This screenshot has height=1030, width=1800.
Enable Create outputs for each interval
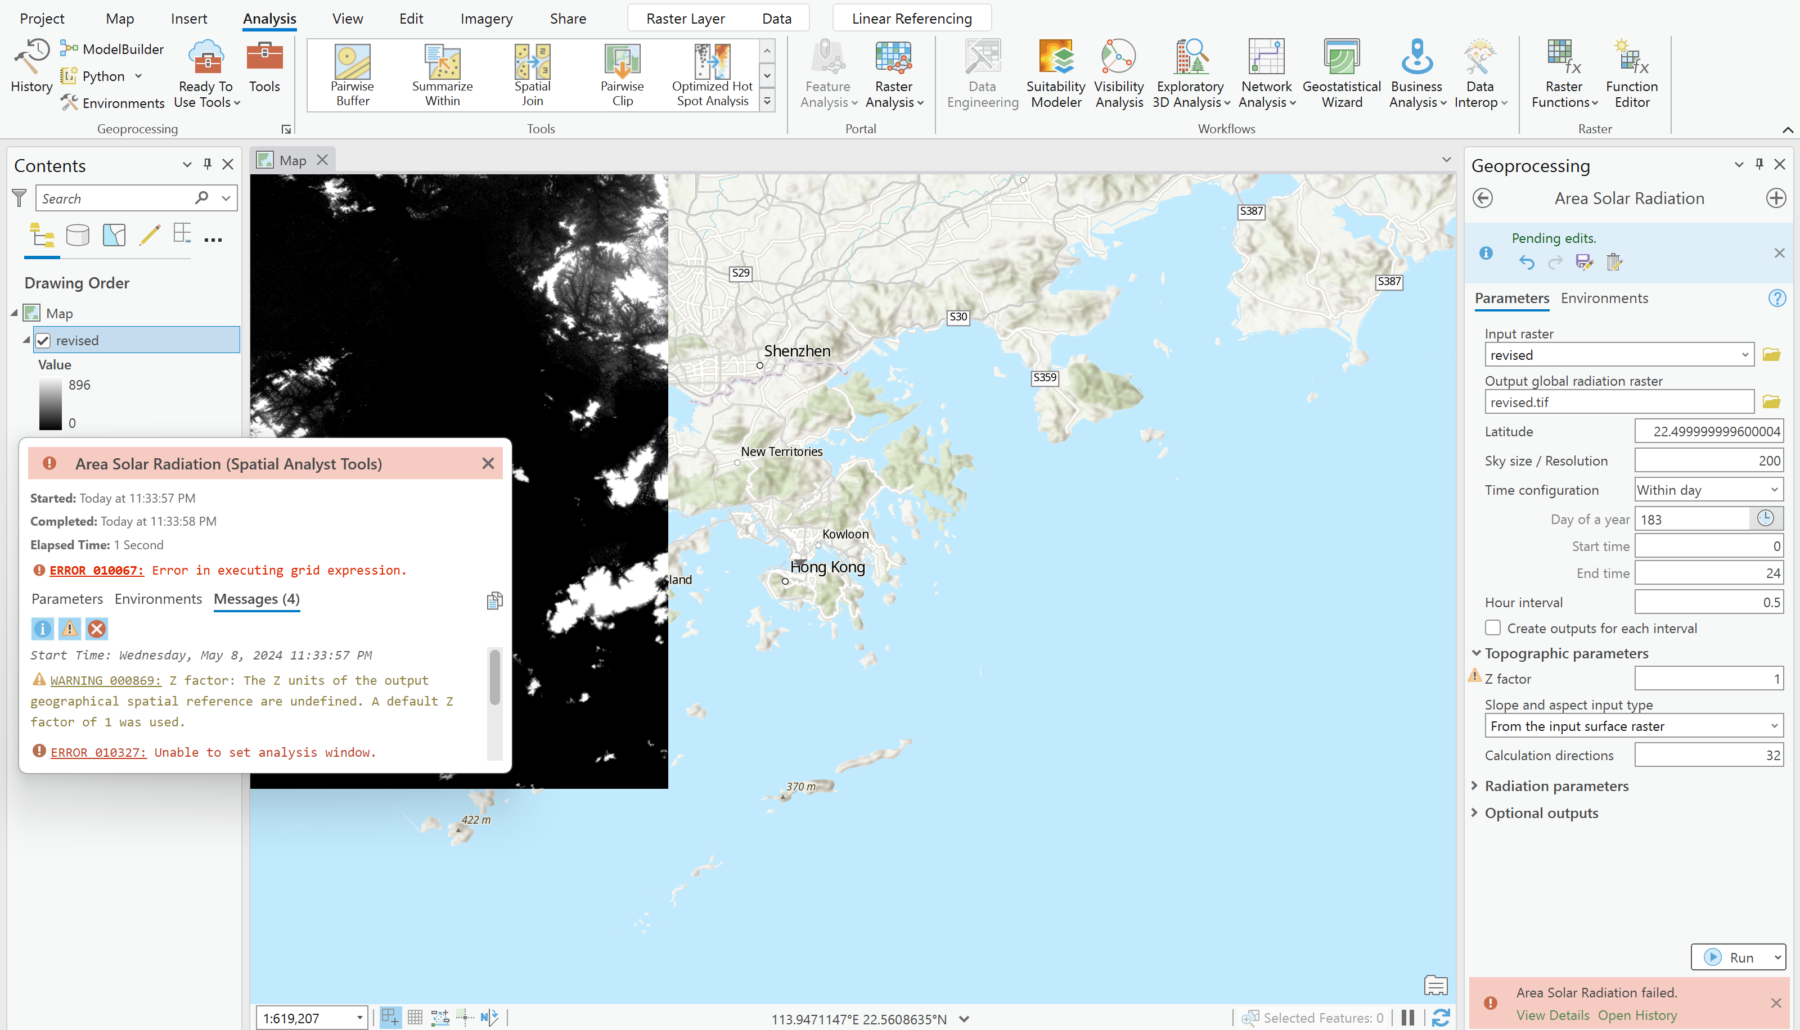pos(1493,627)
